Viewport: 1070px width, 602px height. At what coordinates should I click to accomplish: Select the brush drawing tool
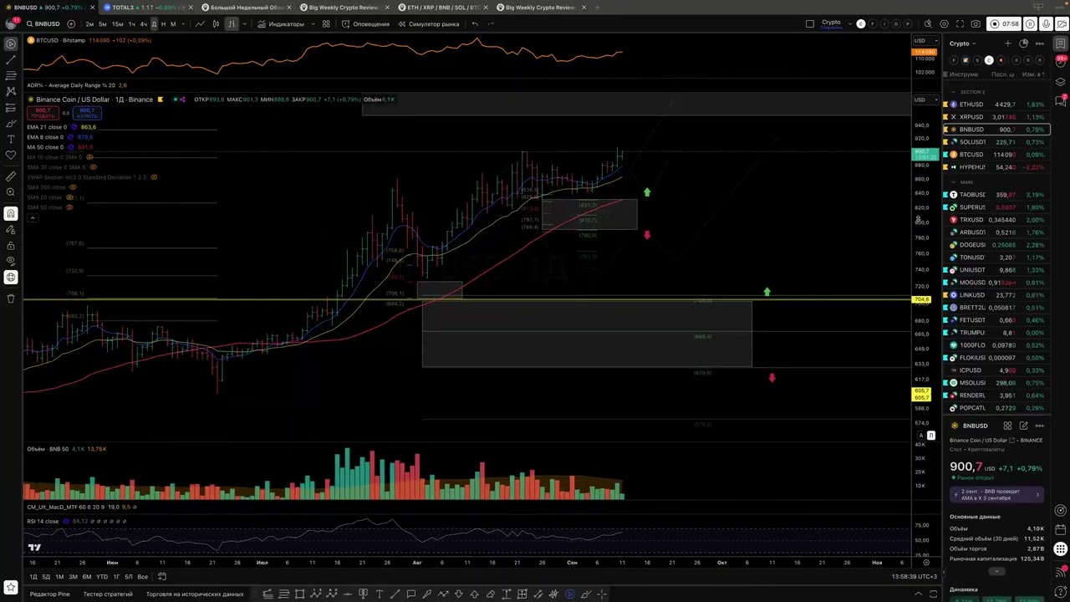click(11, 122)
